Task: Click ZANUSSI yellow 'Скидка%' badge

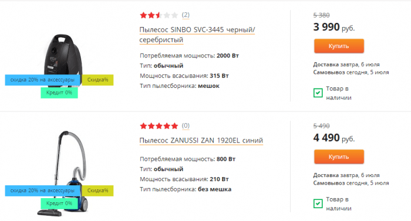Action: coord(97,191)
